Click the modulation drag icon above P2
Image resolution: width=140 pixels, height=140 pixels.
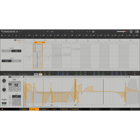(x=45, y=72)
